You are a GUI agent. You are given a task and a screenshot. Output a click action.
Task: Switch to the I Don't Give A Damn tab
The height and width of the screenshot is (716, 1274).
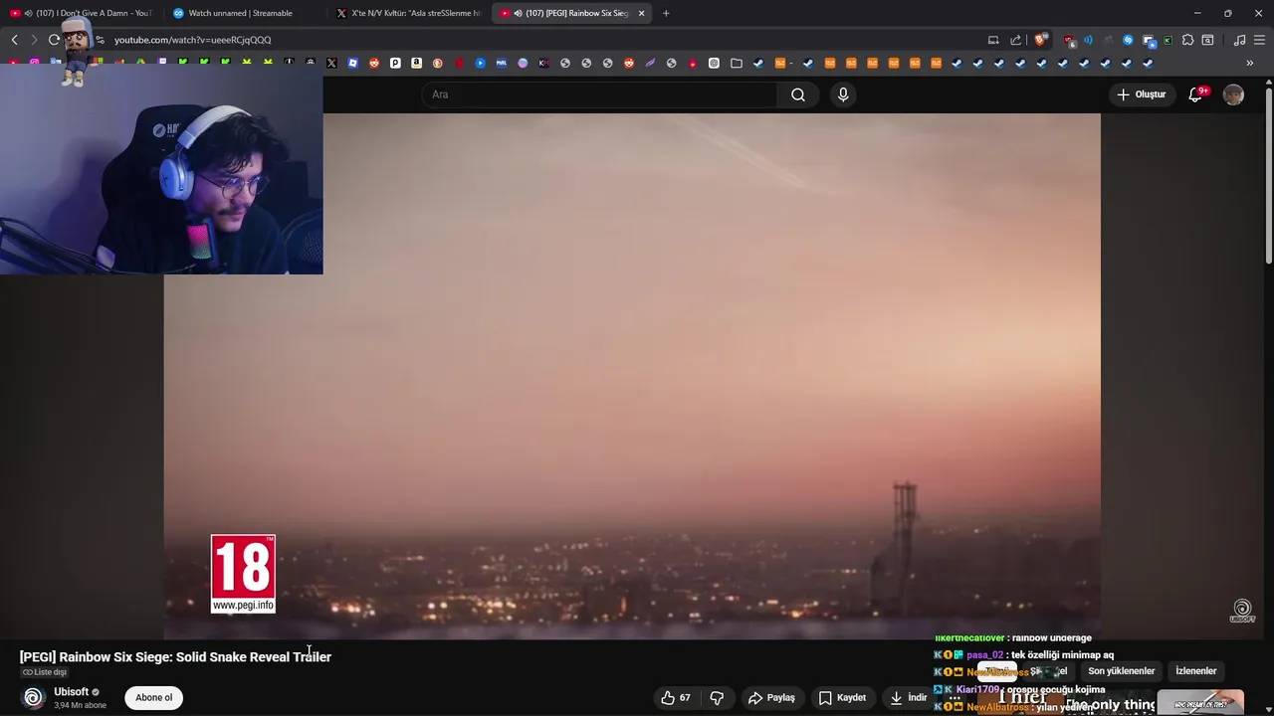click(82, 13)
